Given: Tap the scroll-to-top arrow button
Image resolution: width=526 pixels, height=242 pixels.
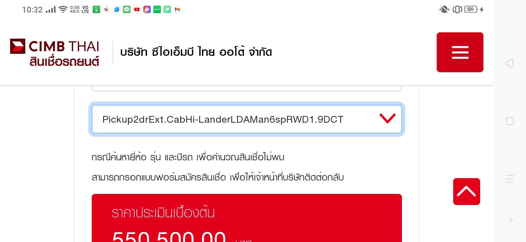Looking at the screenshot, I should 467,192.
